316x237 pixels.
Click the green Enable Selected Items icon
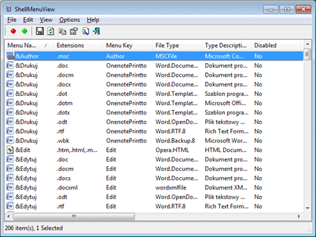point(25,32)
